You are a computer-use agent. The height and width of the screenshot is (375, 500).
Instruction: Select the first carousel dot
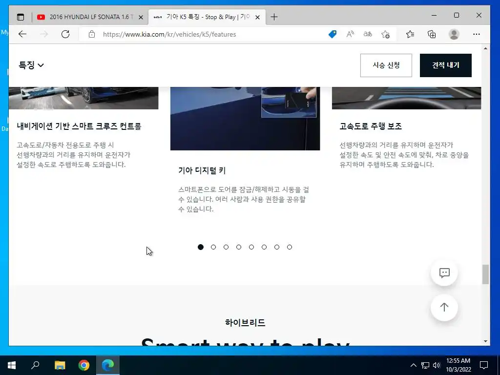(x=201, y=247)
